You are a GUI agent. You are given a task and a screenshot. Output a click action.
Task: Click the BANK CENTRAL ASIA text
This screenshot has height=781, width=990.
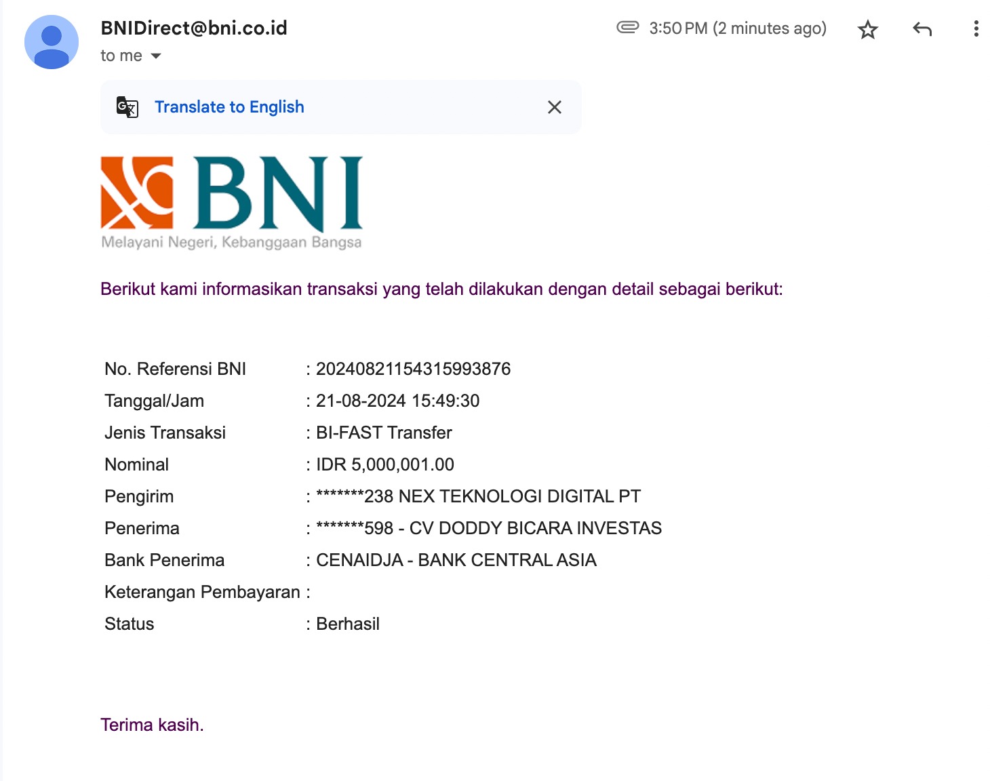click(507, 560)
